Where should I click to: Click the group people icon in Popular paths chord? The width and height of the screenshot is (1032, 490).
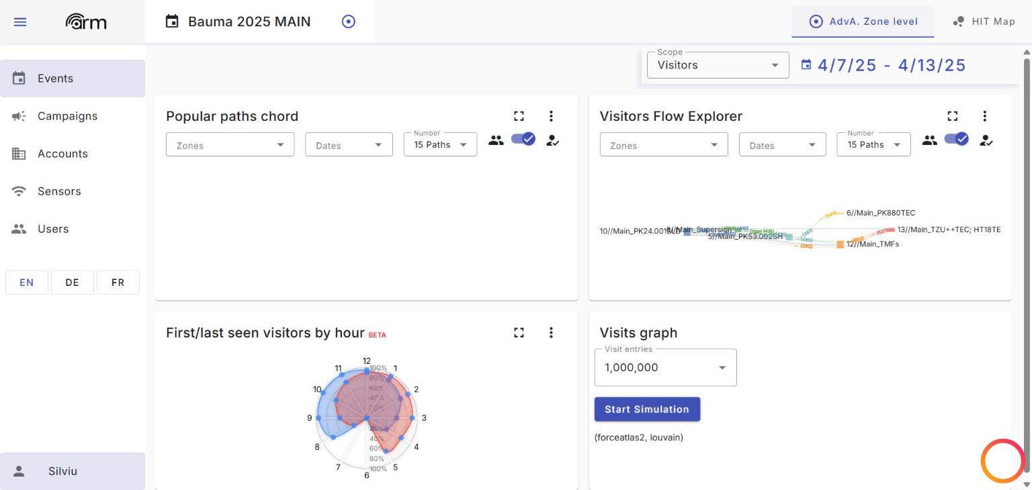(496, 140)
